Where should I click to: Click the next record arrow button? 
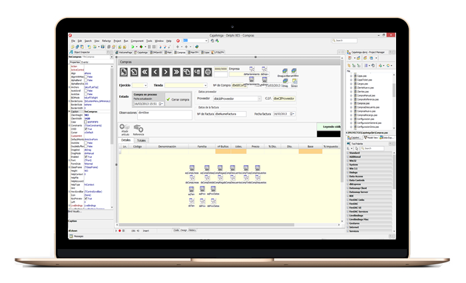click(x=164, y=71)
